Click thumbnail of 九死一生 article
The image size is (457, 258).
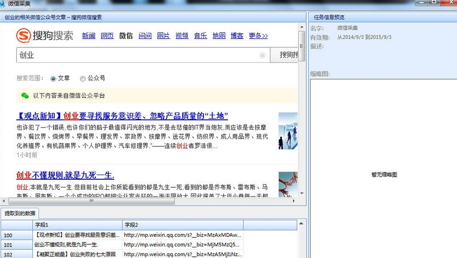tap(288, 184)
